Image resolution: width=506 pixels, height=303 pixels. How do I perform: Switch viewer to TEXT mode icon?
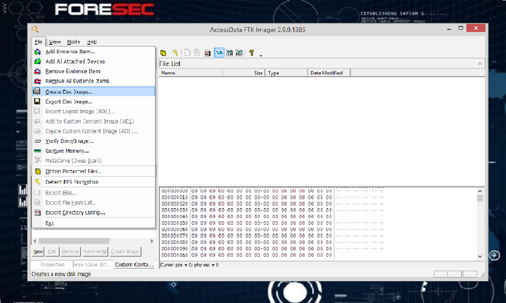point(230,52)
